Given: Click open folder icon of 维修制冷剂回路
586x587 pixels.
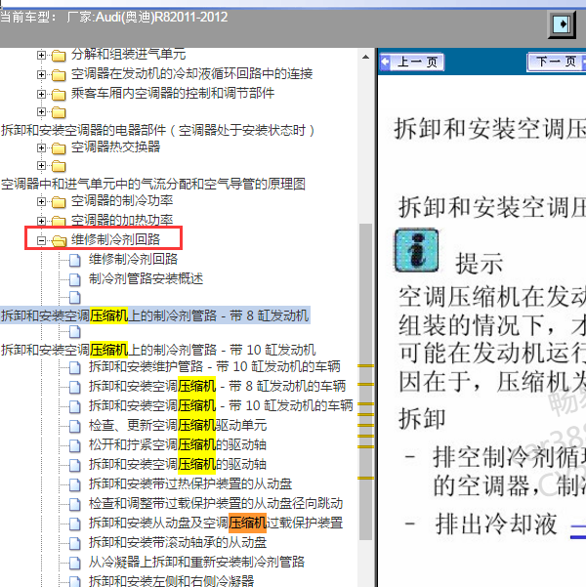Looking at the screenshot, I should pyautogui.click(x=59, y=240).
